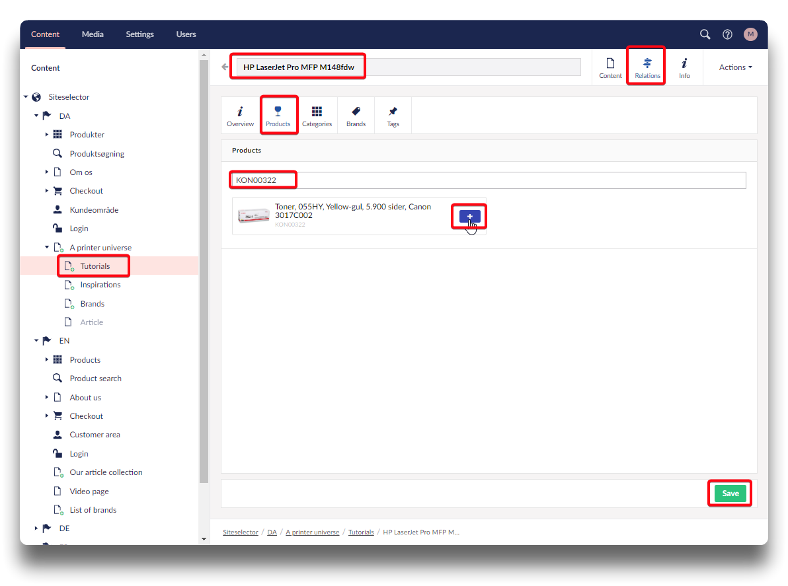This screenshot has height=586, width=788.
Task: Click the page name field HP LaserJet
Action: (409, 67)
